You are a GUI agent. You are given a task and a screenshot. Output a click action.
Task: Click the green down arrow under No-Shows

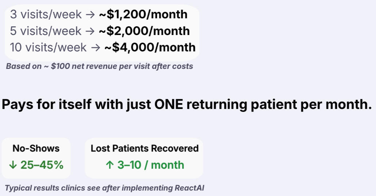click(x=13, y=165)
